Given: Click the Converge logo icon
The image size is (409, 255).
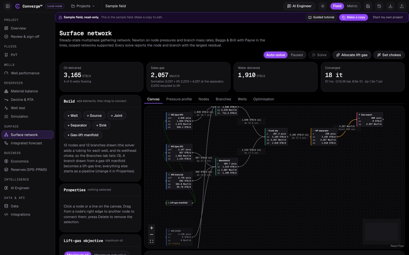Looking at the screenshot, I should tap(18, 6).
